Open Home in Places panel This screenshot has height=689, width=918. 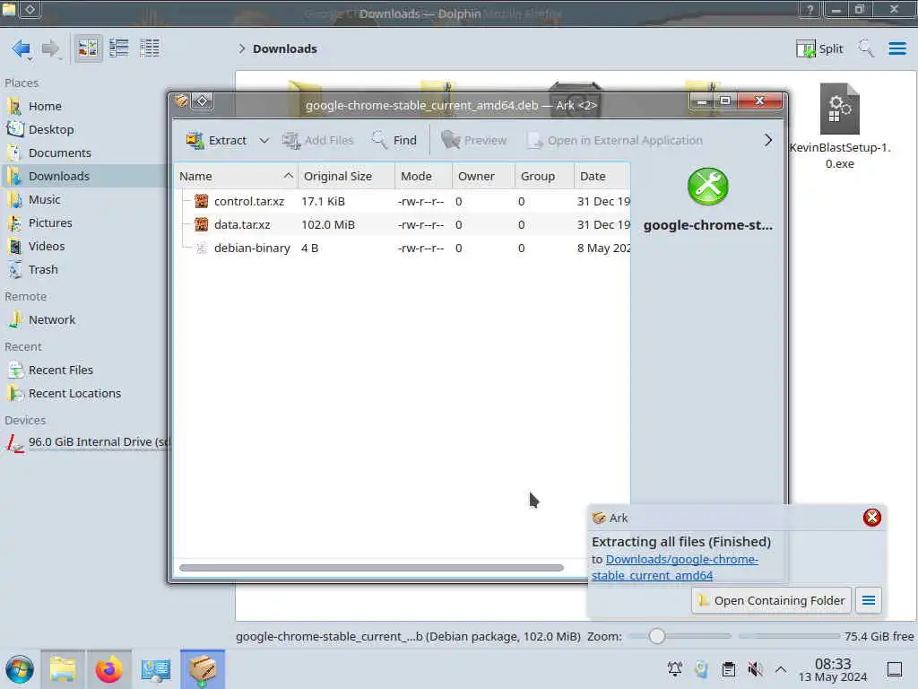point(45,106)
